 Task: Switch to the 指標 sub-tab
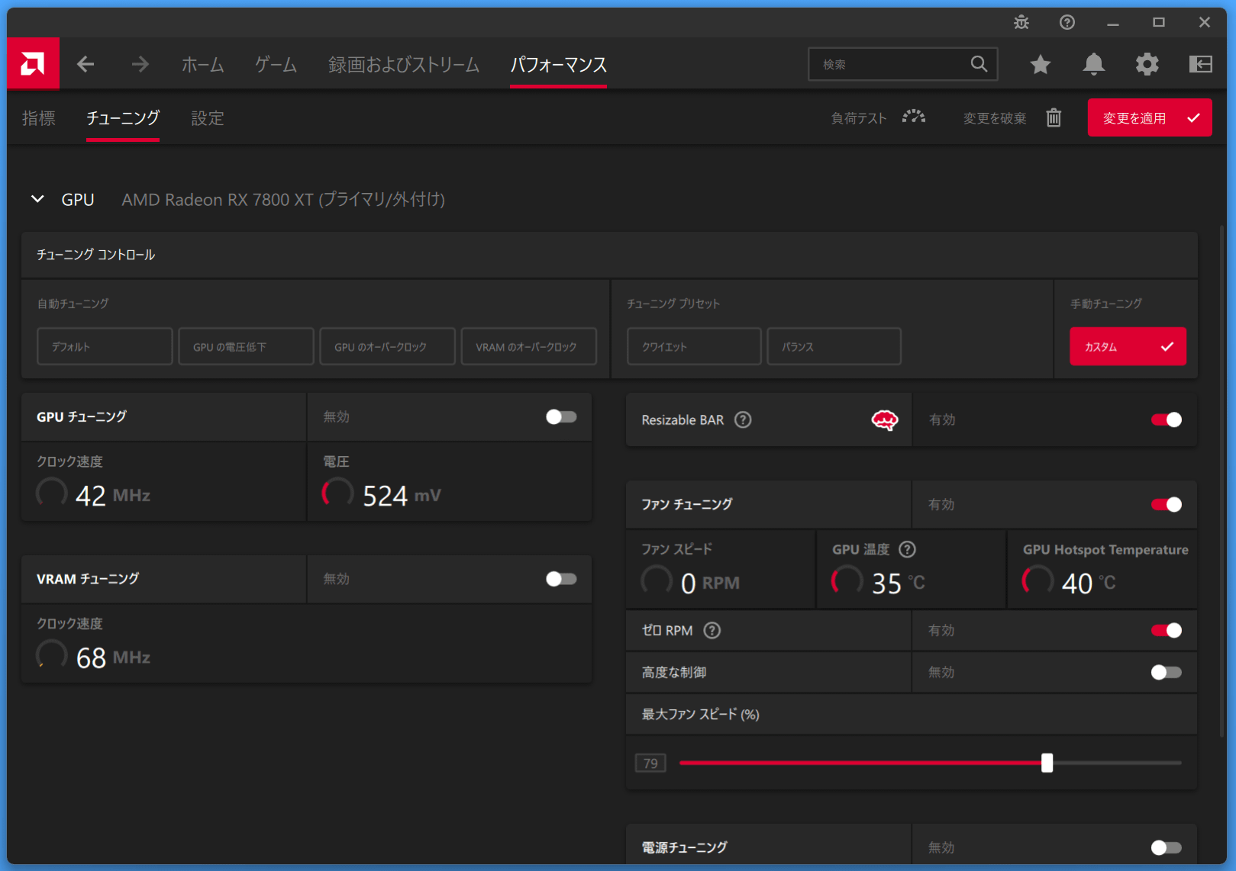click(x=39, y=118)
